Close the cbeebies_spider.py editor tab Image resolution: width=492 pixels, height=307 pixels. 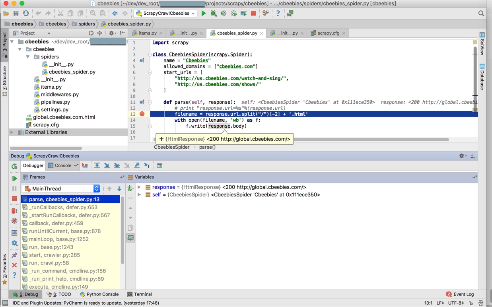[261, 33]
